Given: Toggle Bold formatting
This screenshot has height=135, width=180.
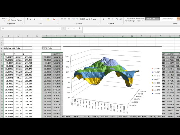Looking at the screenshot, I should (x=27, y=19).
